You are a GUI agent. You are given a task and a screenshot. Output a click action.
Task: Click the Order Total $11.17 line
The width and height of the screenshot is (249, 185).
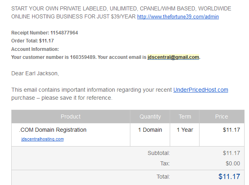pyautogui.click(x=33, y=41)
